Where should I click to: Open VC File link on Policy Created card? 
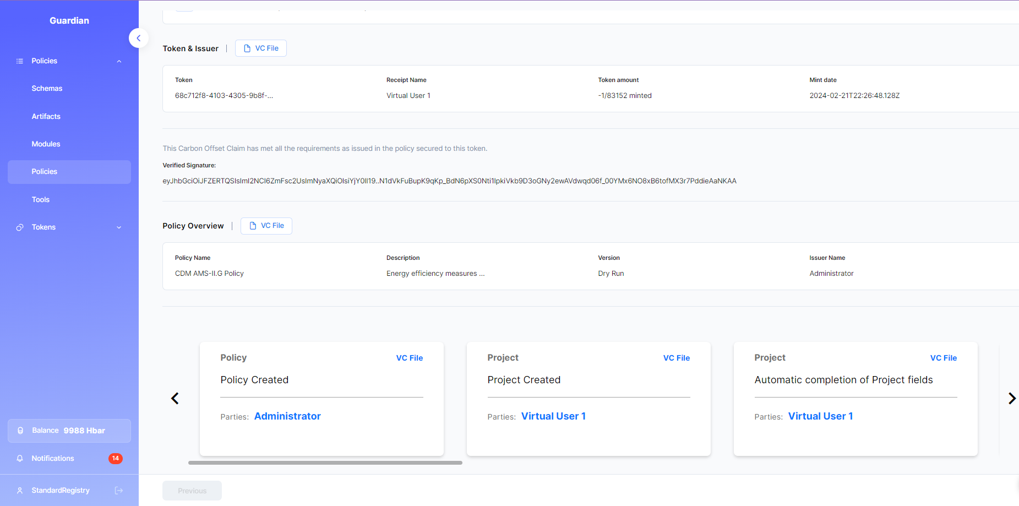pos(409,358)
